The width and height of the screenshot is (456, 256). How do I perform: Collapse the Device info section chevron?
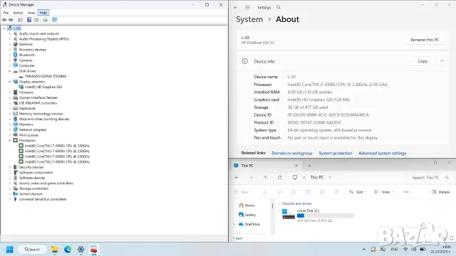(442, 61)
